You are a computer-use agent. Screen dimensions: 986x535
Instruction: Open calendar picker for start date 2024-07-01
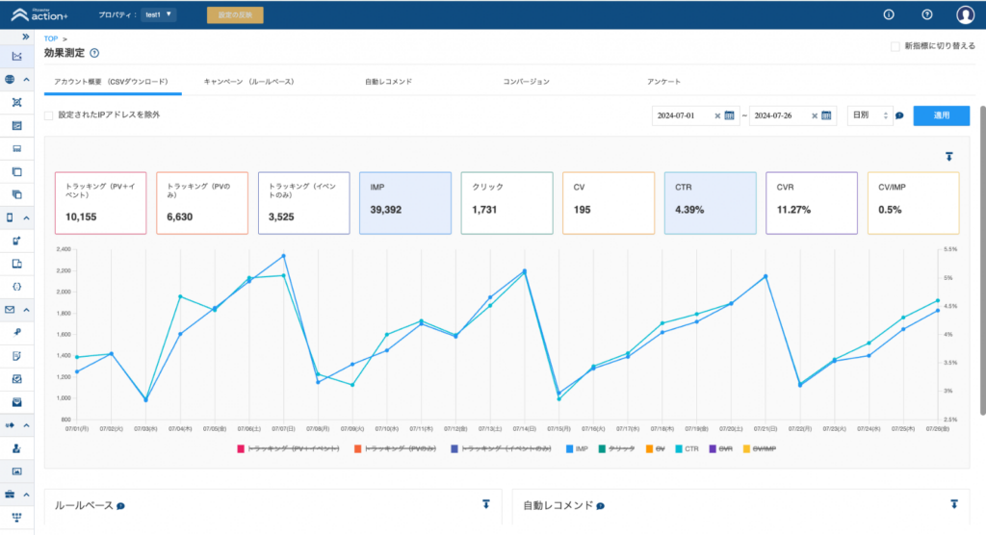[x=729, y=115]
